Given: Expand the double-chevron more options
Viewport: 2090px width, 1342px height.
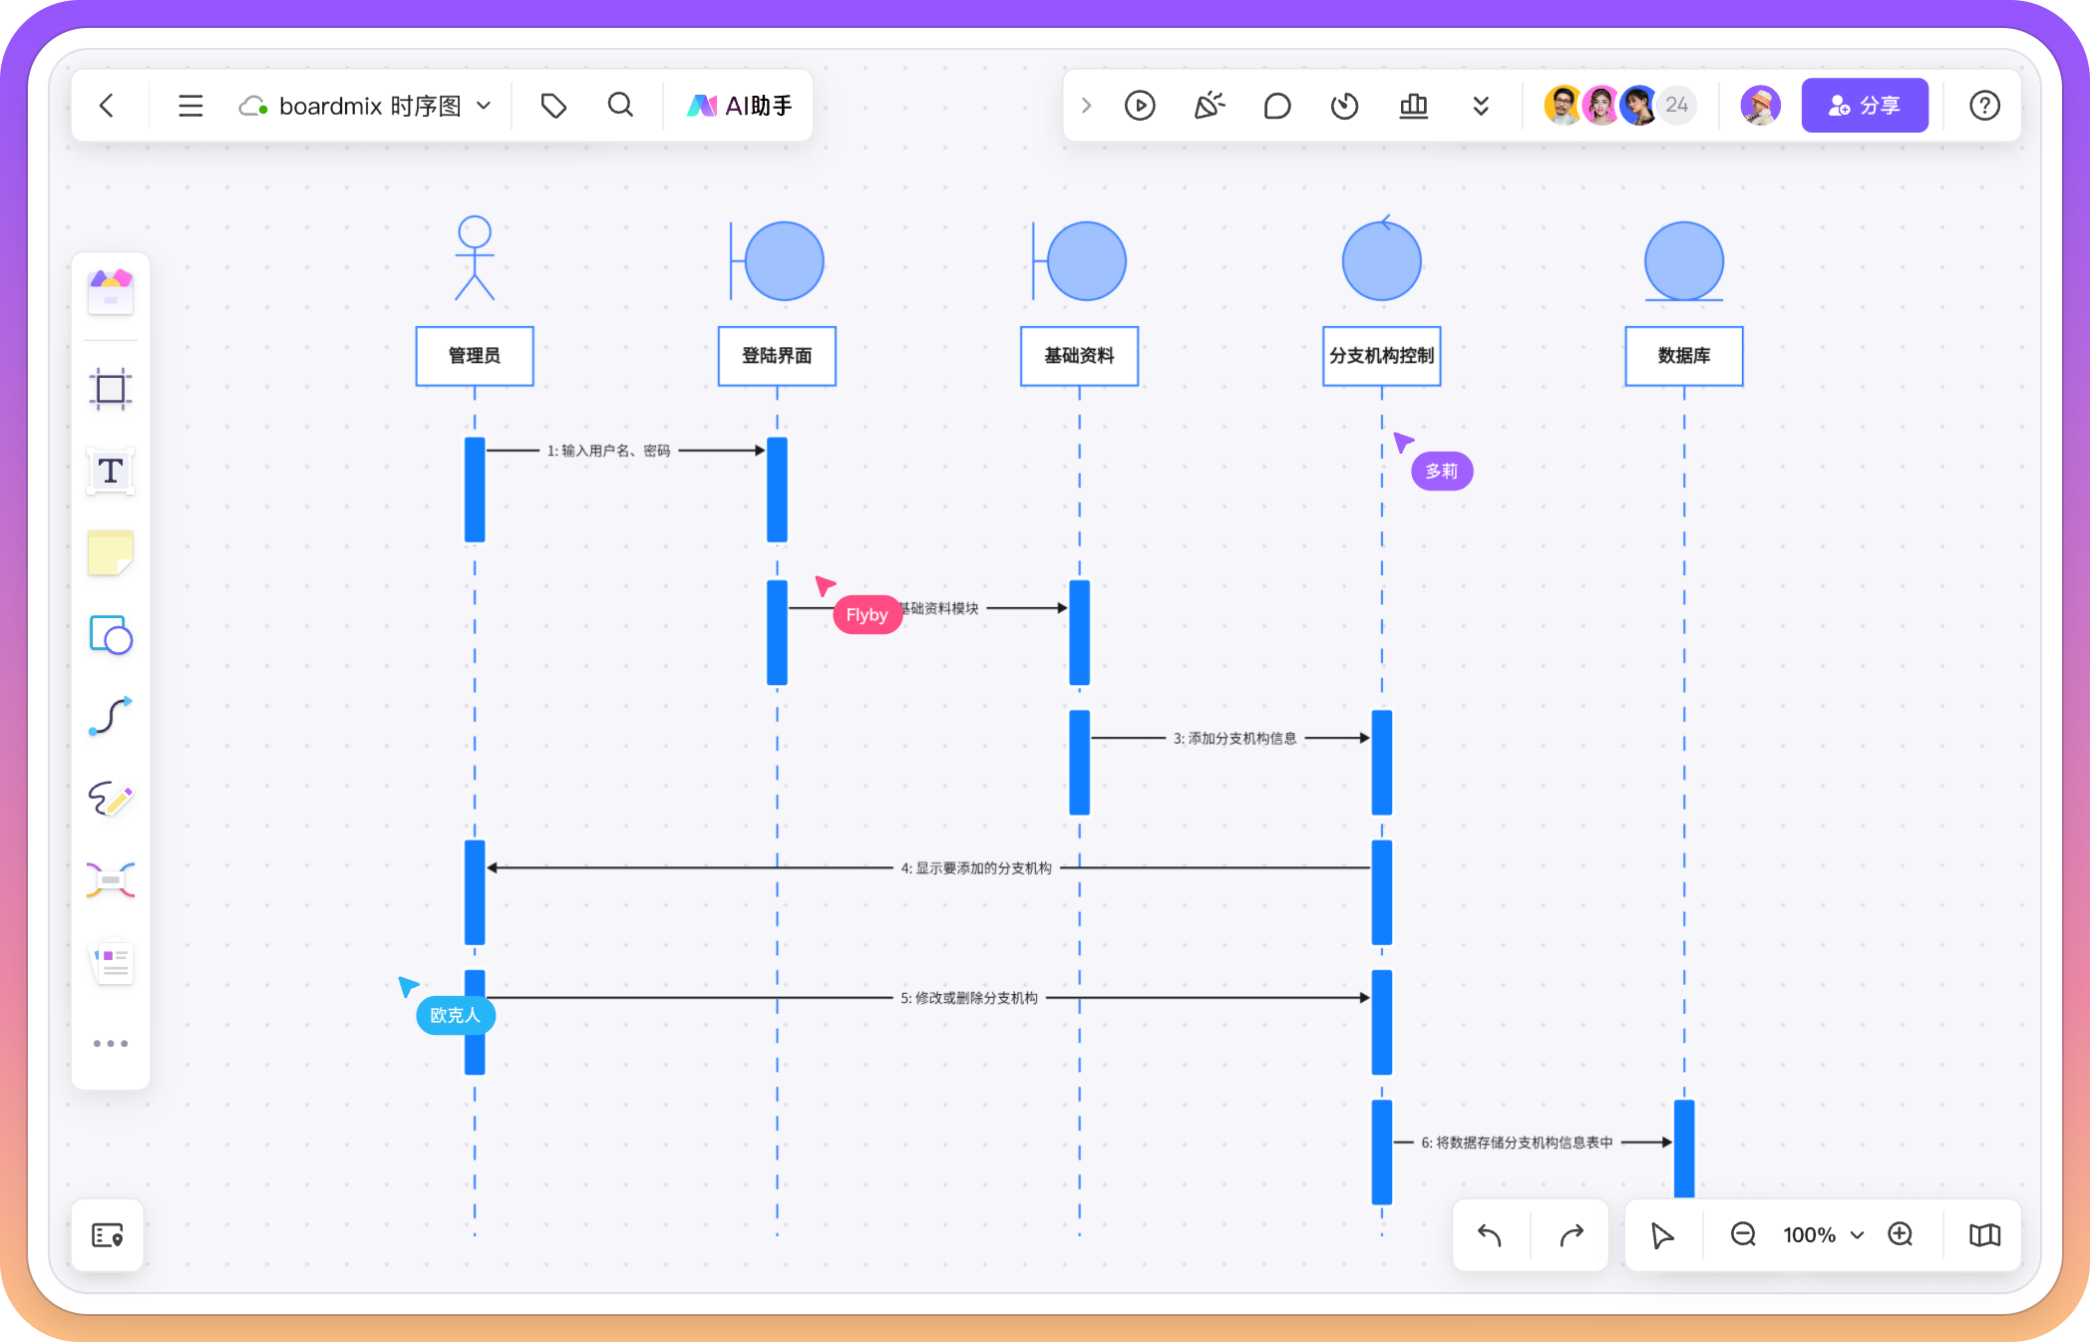Looking at the screenshot, I should 1481,106.
